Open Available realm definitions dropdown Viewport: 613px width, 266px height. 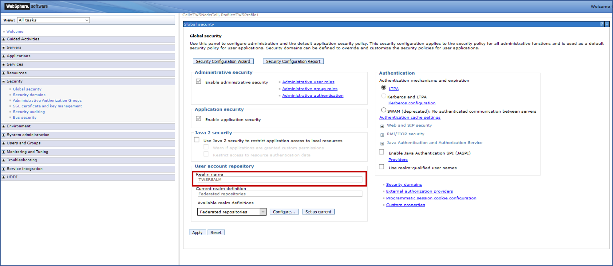[x=232, y=212]
